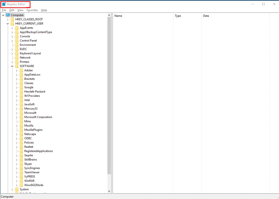Click the Mine folder icon
The width and height of the screenshot is (279, 199).
click(x=21, y=121)
